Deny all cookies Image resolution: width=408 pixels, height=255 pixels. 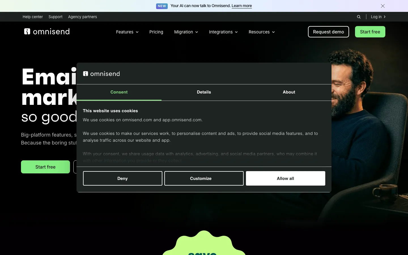[x=123, y=178]
